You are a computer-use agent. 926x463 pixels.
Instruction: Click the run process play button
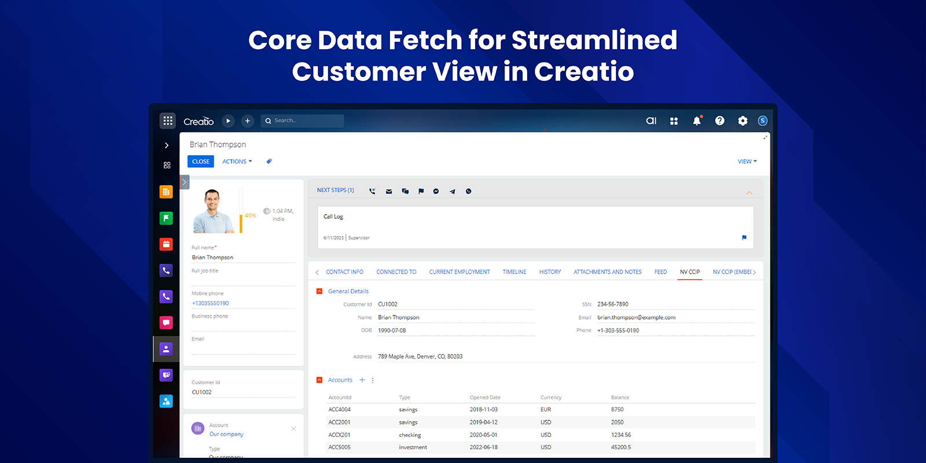(x=228, y=121)
